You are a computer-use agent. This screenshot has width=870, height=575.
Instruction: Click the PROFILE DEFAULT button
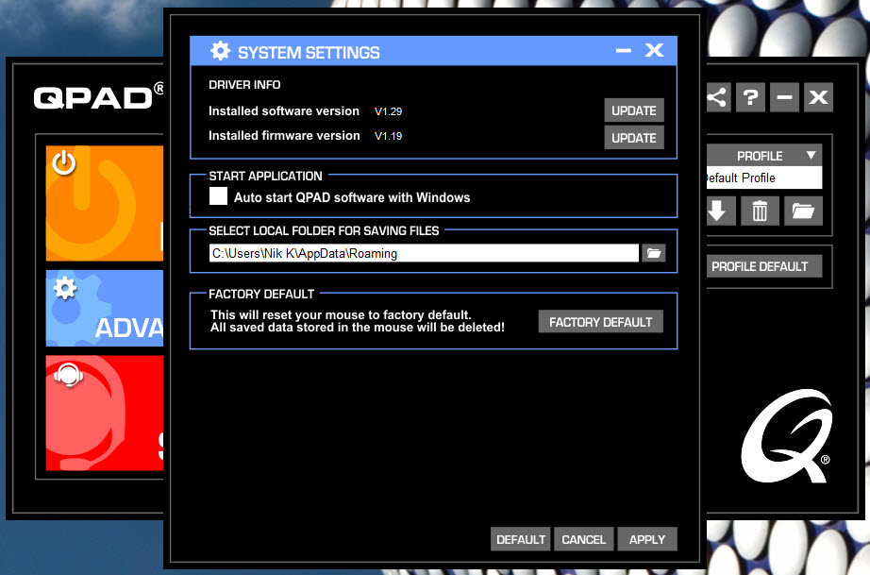click(x=764, y=266)
